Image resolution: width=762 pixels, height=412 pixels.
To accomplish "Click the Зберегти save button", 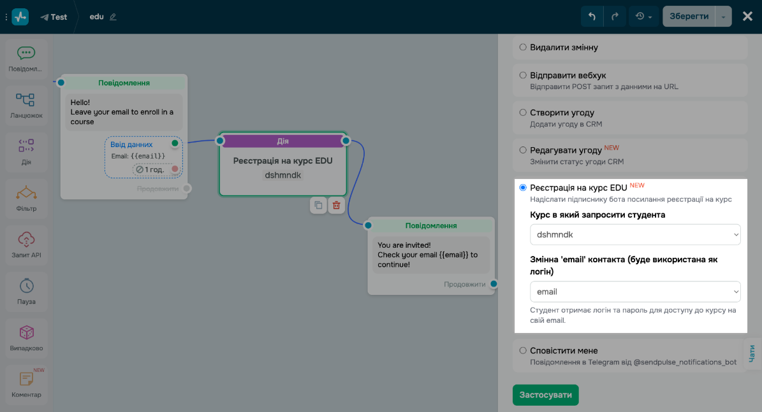I will (689, 17).
